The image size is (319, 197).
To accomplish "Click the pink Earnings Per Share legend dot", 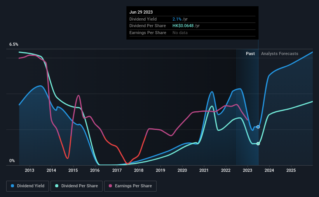I will click(x=110, y=186).
